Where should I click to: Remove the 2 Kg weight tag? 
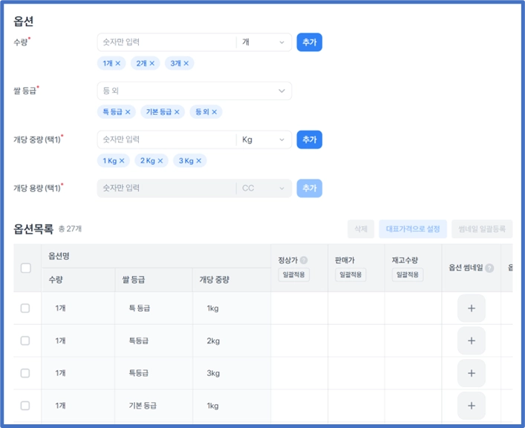pyautogui.click(x=160, y=161)
